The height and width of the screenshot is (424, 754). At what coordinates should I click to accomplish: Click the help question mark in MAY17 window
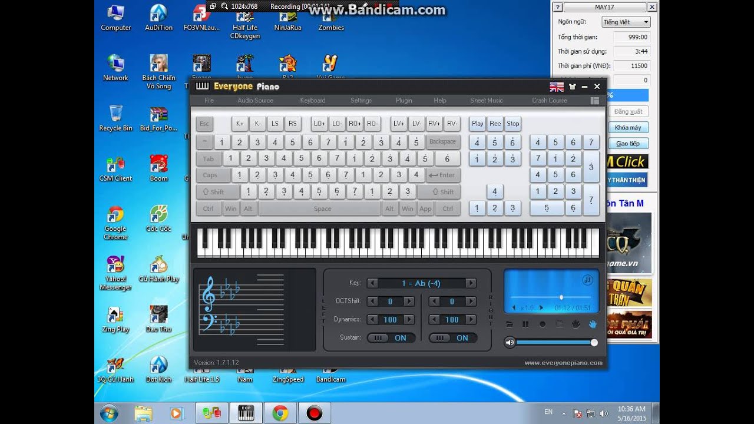tap(557, 8)
